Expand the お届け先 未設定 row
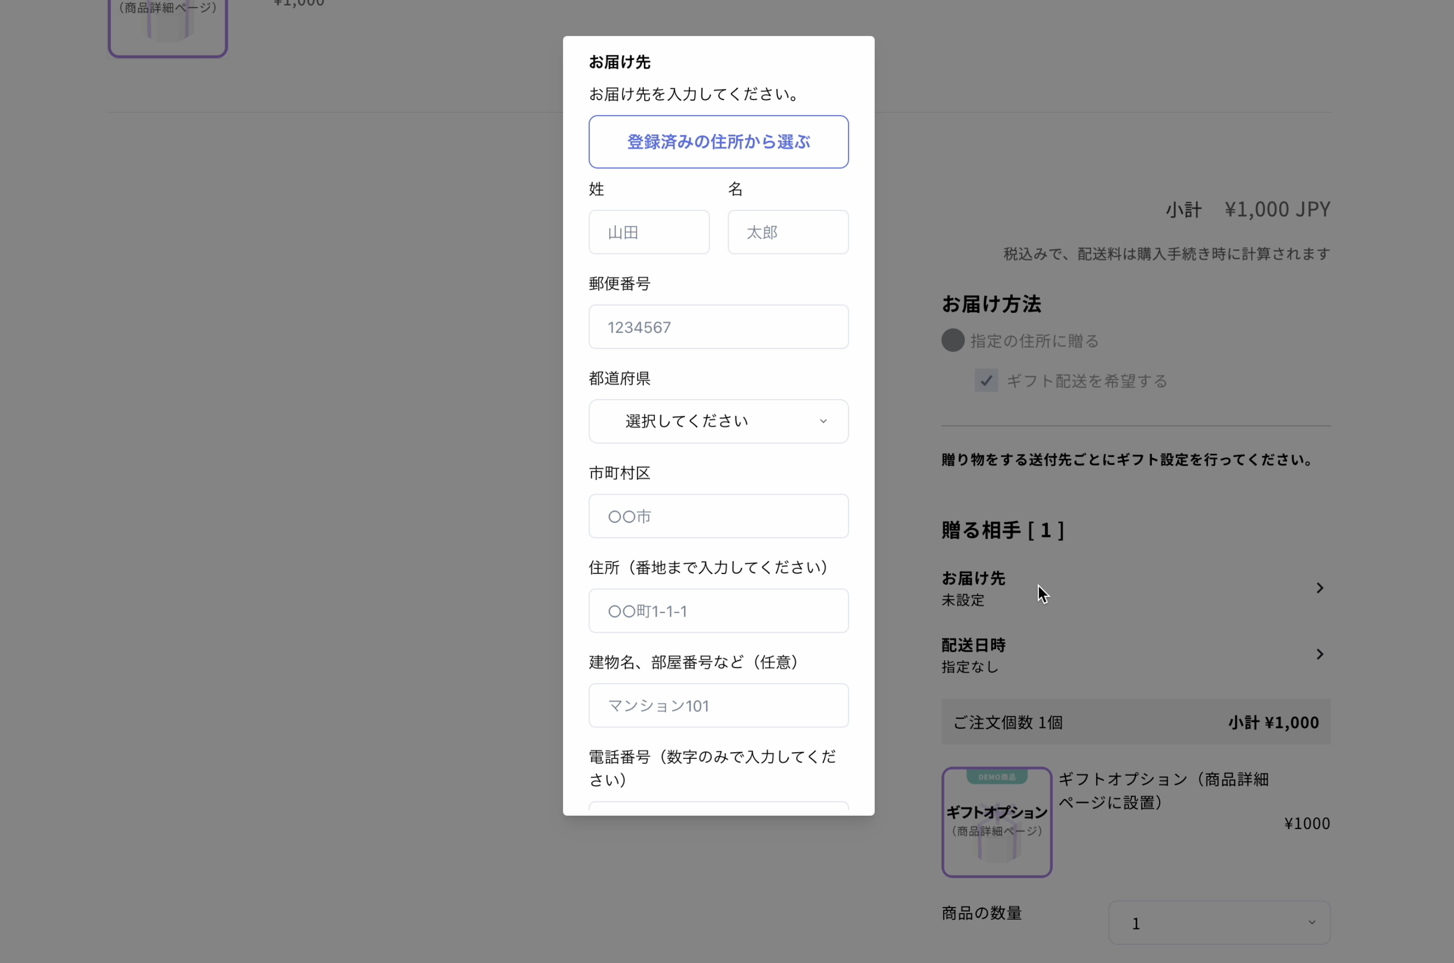This screenshot has height=963, width=1454. pos(1136,588)
